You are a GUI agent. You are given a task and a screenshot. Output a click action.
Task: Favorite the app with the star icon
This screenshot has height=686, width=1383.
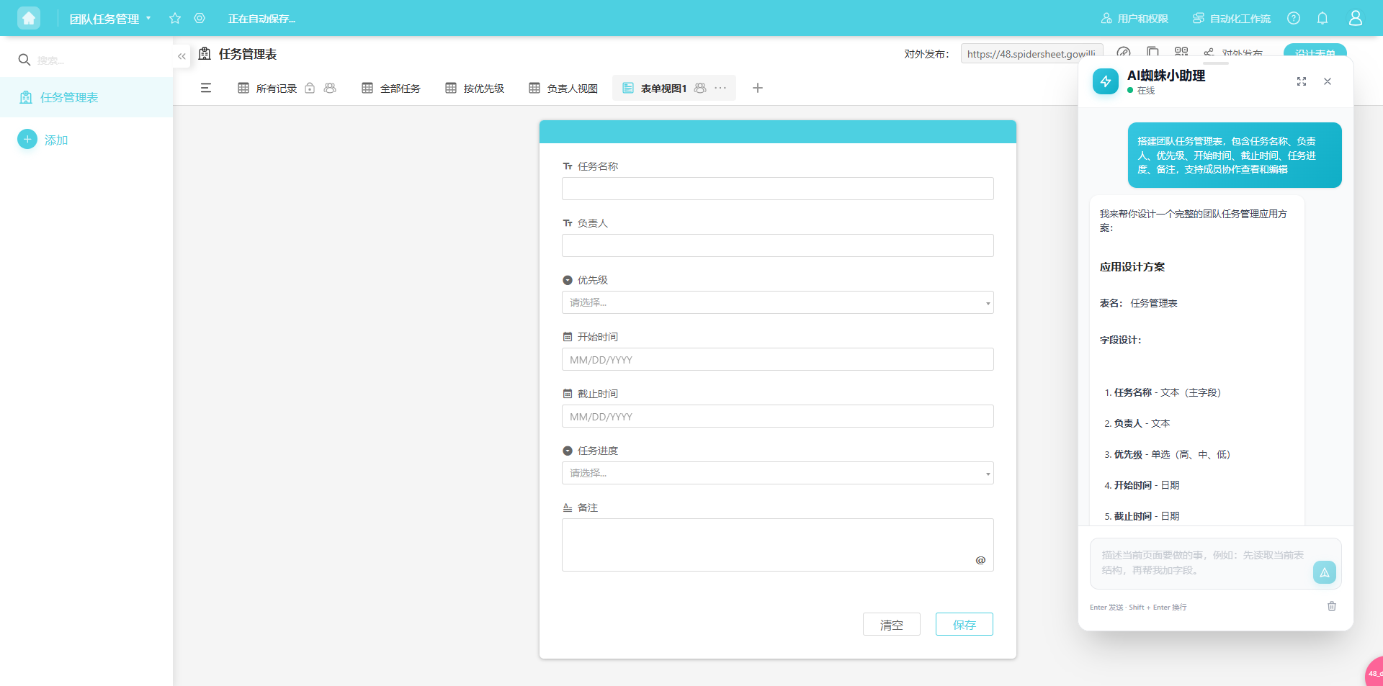click(175, 18)
